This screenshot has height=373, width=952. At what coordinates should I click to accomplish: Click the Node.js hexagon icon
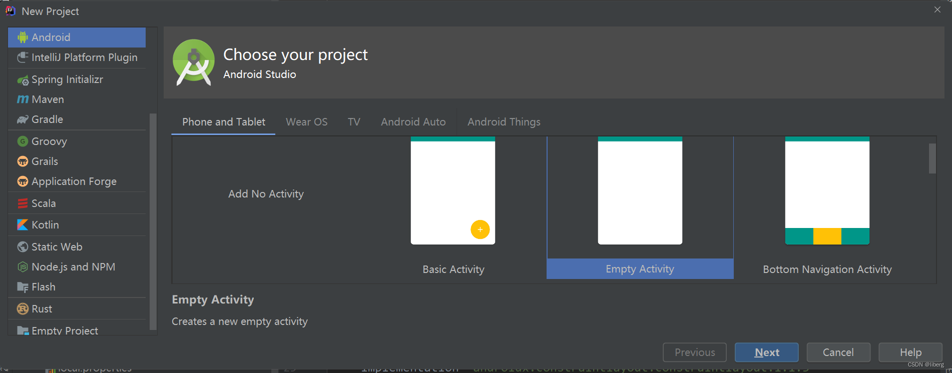(23, 267)
